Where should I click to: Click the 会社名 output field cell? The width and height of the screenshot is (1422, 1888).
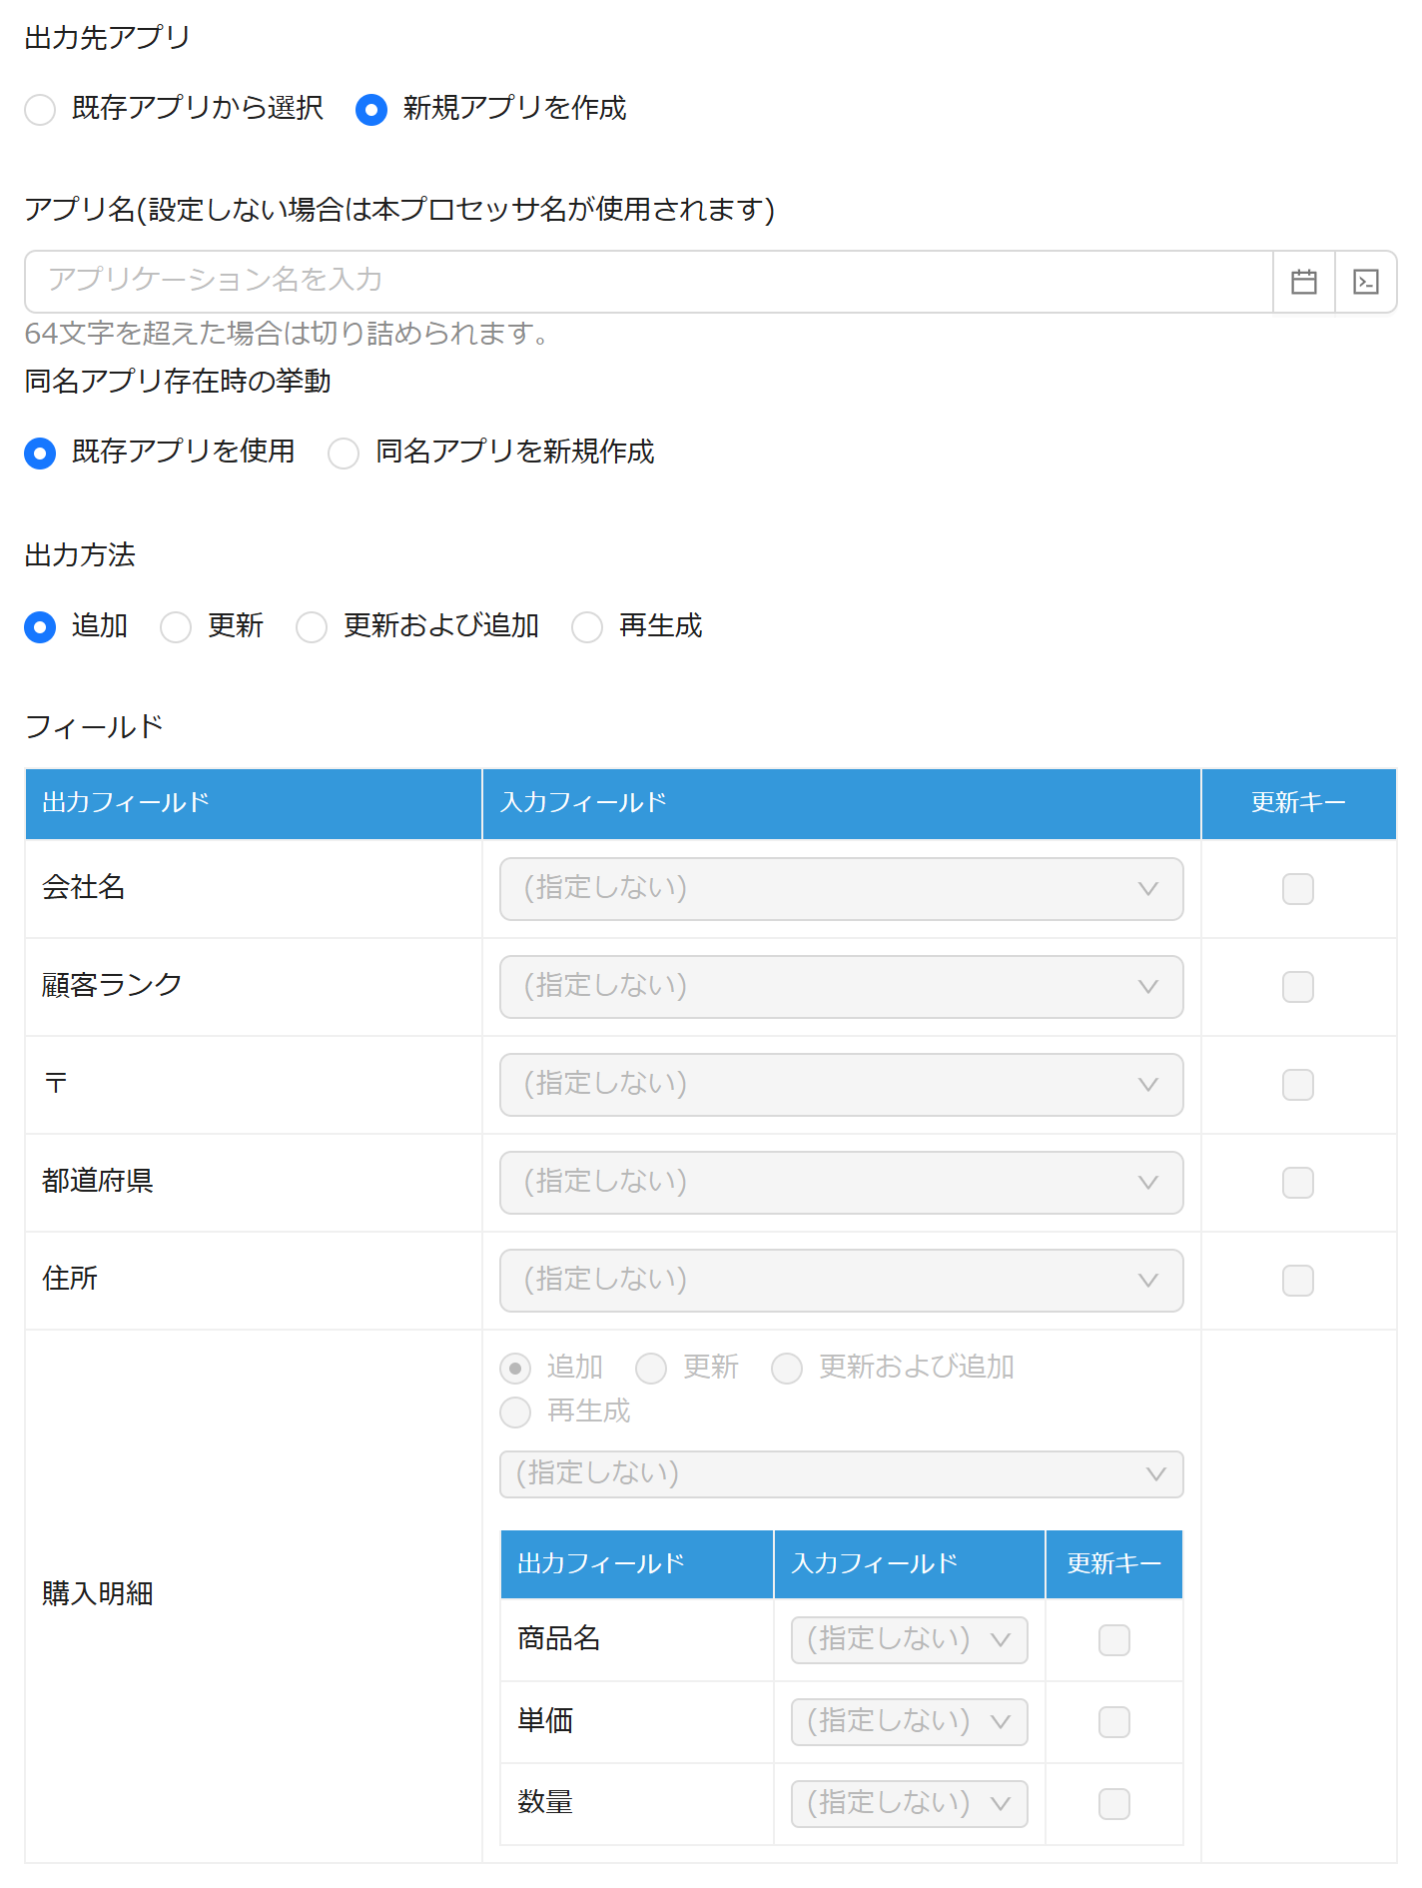click(x=254, y=889)
